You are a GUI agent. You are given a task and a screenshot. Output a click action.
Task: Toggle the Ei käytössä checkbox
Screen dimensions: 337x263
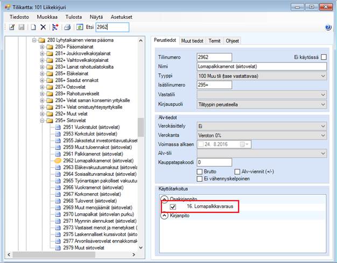coord(324,57)
